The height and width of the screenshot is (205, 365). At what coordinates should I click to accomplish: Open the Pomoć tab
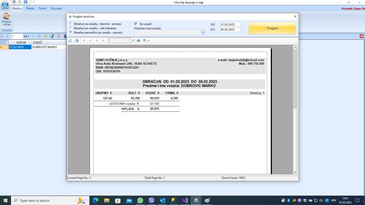[x=42, y=8]
